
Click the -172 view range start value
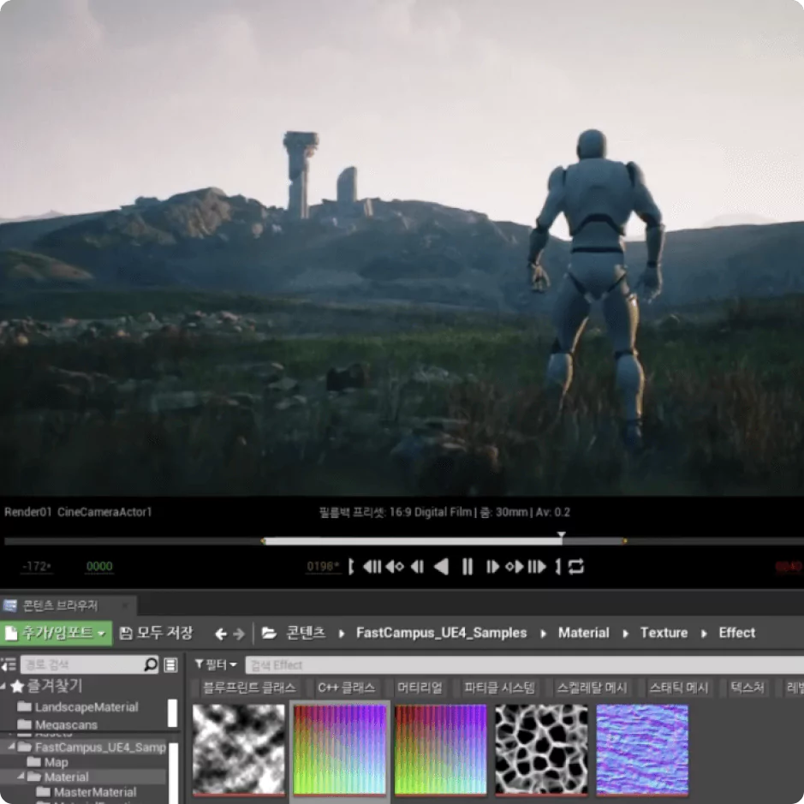coord(37,566)
